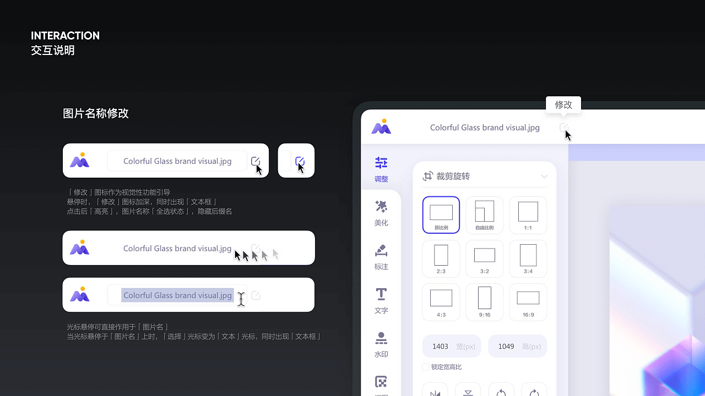Viewport: 705px width, 396px height.
Task: Click the colorful glass image on the canvas
Action: tap(657, 300)
